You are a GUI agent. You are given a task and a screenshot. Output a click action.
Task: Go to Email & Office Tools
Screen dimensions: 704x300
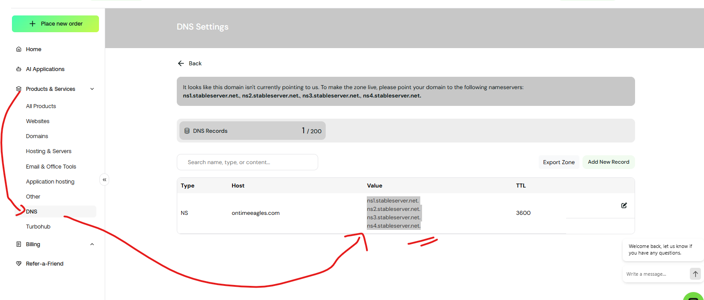pos(51,167)
